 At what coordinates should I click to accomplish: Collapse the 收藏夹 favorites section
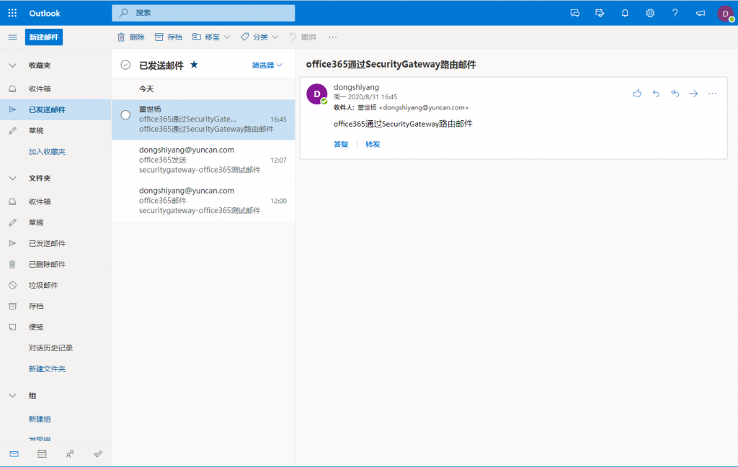13,65
